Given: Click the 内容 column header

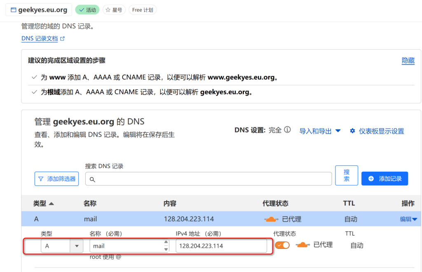Looking at the screenshot, I should click(170, 203).
